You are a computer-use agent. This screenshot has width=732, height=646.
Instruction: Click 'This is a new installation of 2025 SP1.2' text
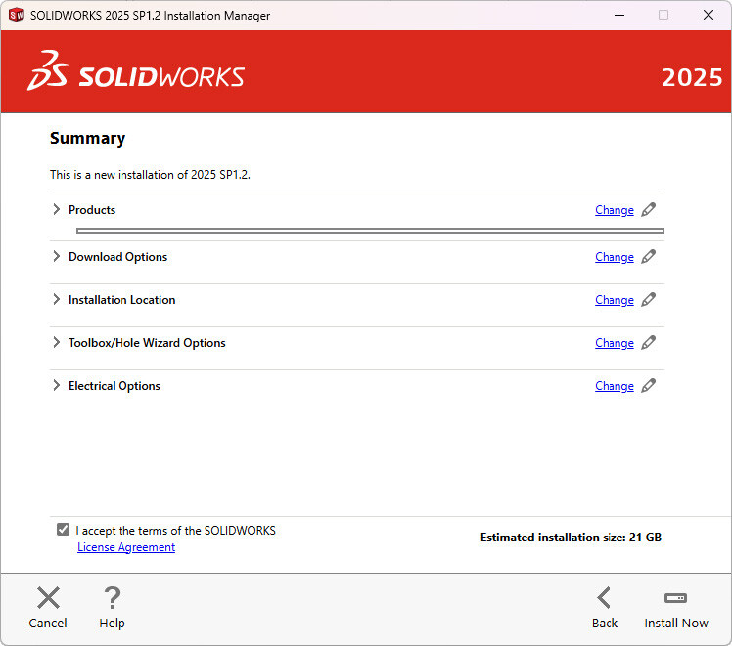point(150,175)
